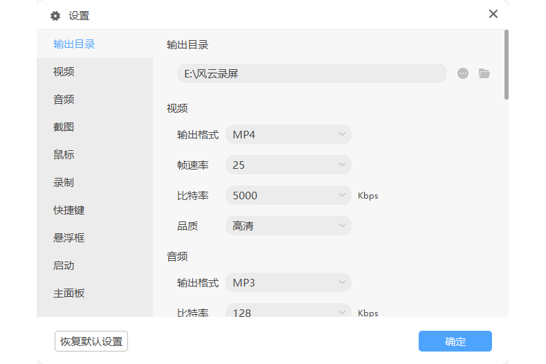This screenshot has width=546, height=364.
Task: Expand the video 比特率 5000 dropdown
Action: coord(289,195)
